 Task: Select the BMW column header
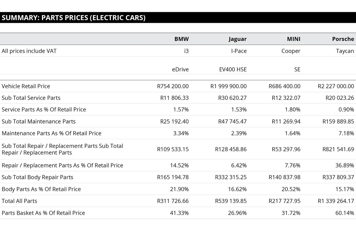tap(181, 39)
